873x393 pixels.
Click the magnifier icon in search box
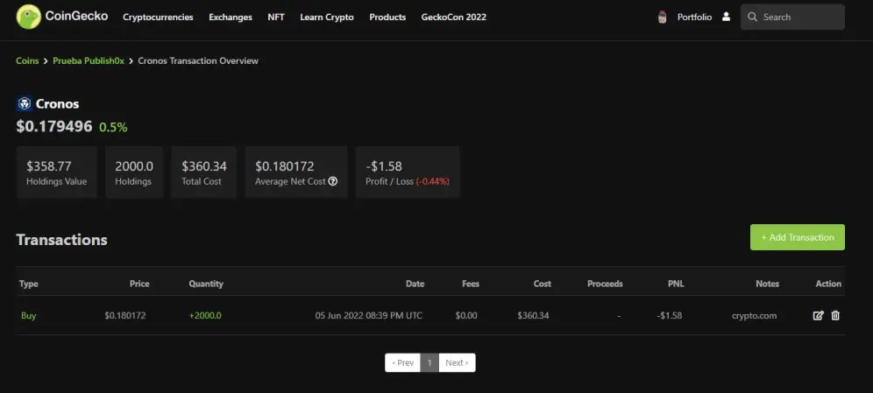click(752, 18)
